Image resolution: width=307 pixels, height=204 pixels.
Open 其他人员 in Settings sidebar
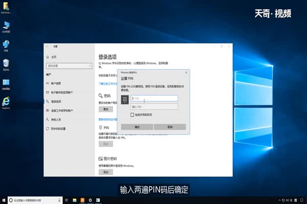click(53, 119)
